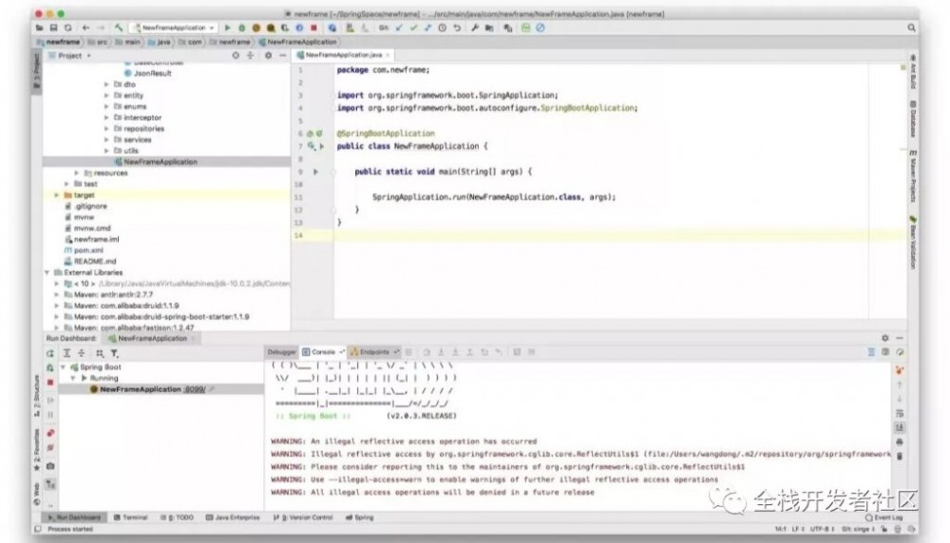This screenshot has height=543, width=950.
Task: Select pom.xml in the project tree
Action: 84,251
